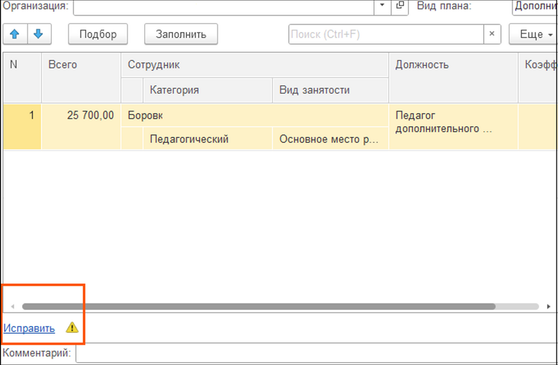Click the horizontal scrollbar thumb
Image resolution: width=558 pixels, height=365 pixels.
[258, 306]
